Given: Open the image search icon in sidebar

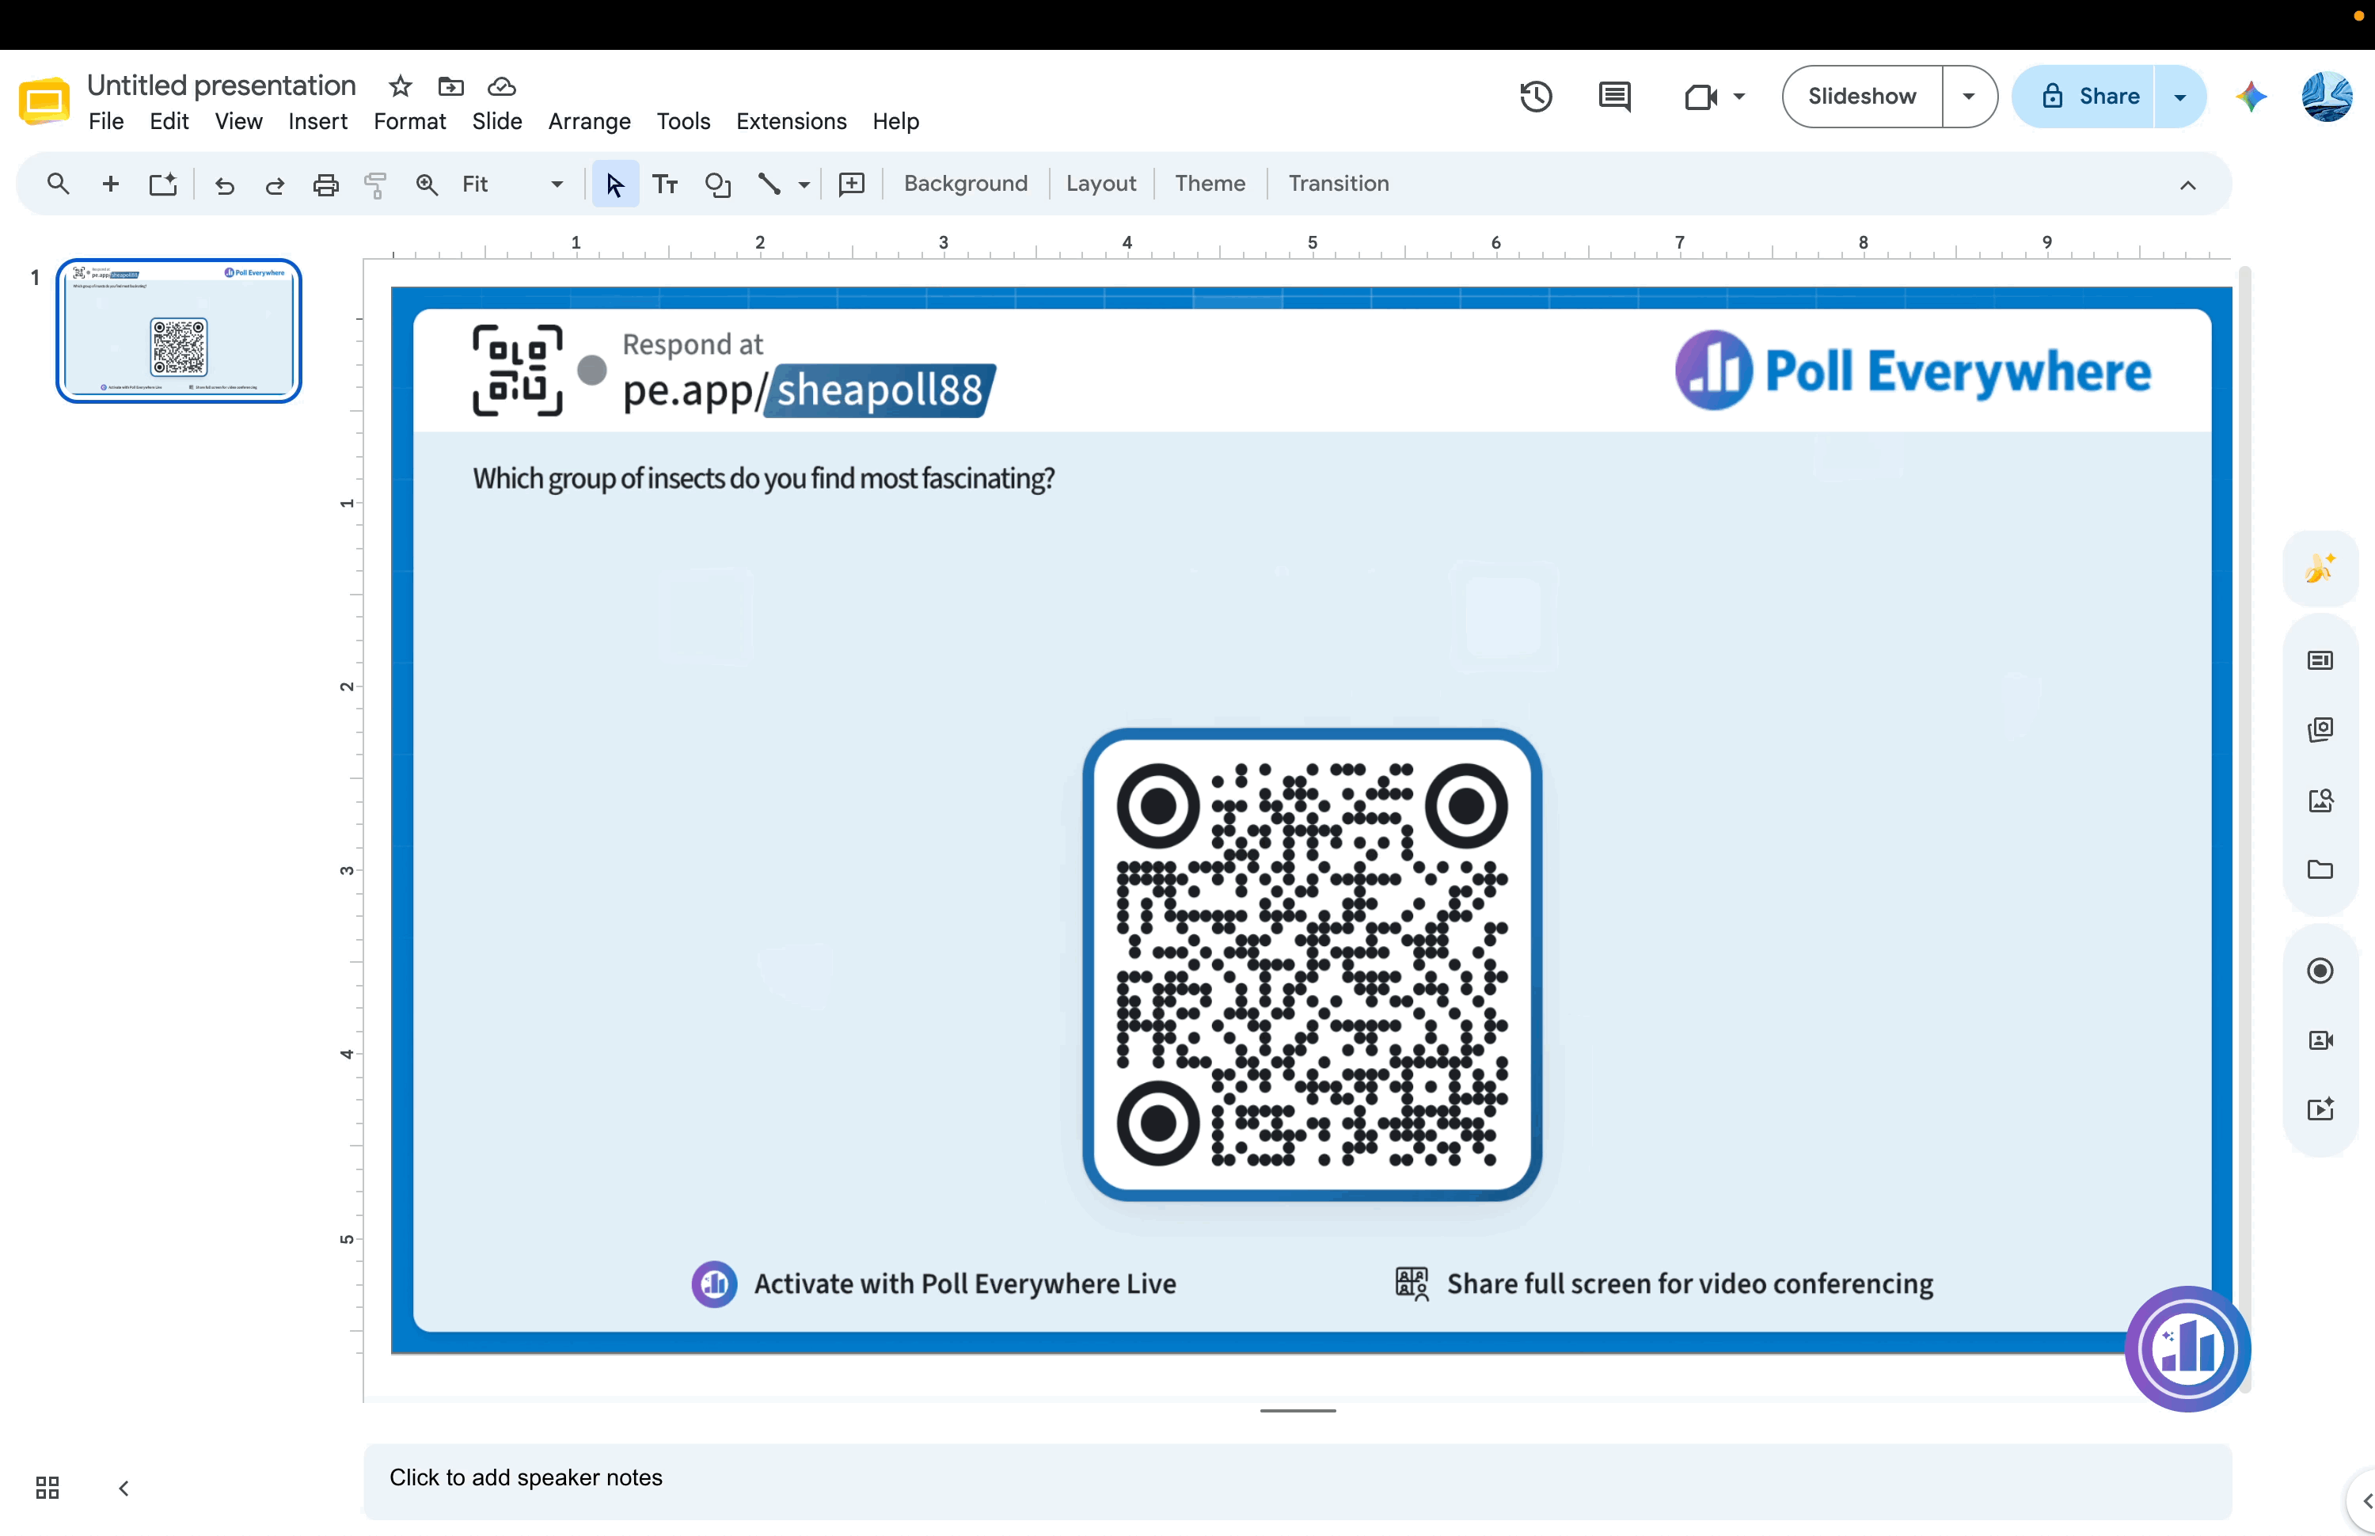Looking at the screenshot, I should pos(2320,800).
